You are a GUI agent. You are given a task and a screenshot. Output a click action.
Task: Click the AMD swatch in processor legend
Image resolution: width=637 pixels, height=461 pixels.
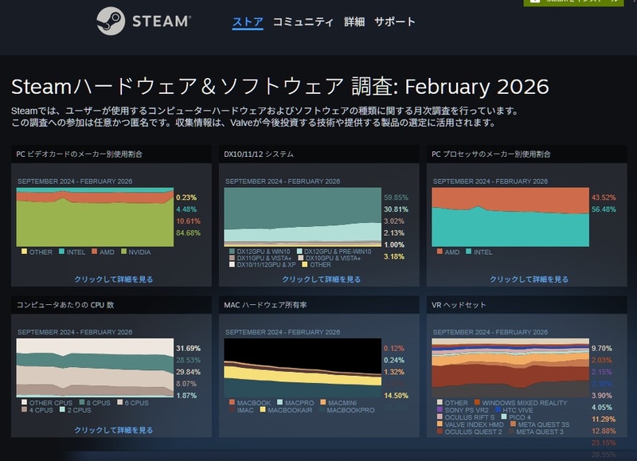440,252
